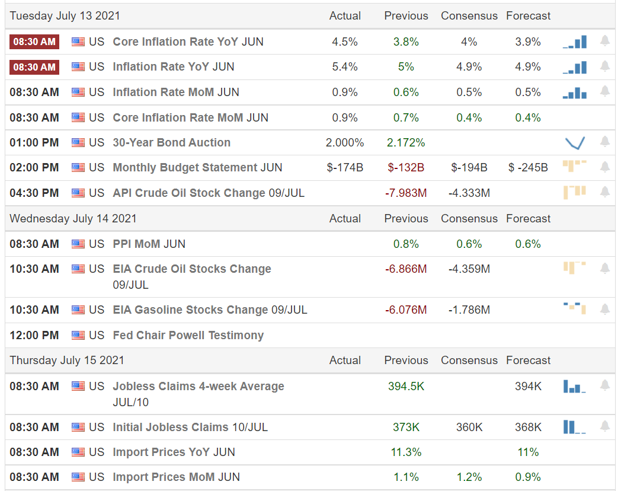
Task: View chart icon for Jobless Claims 4-week Average
Action: coord(575,387)
